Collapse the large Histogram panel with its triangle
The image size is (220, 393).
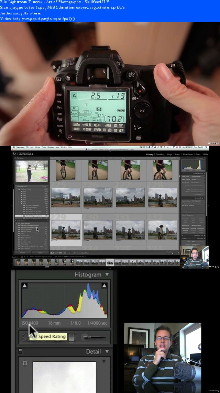[x=107, y=275]
